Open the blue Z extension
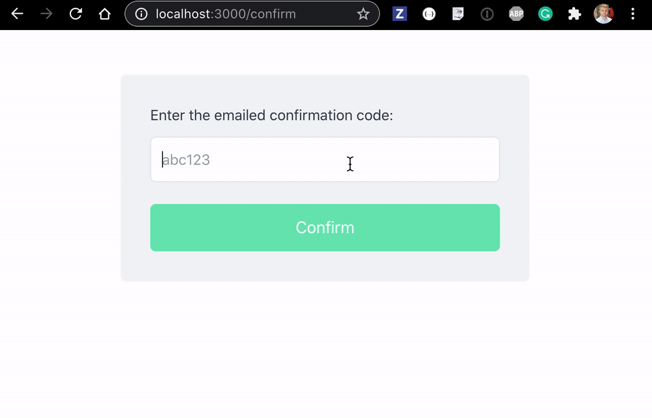The height and width of the screenshot is (418, 652). (400, 14)
